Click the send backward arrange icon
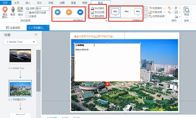196x118 pixels. pos(169,12)
